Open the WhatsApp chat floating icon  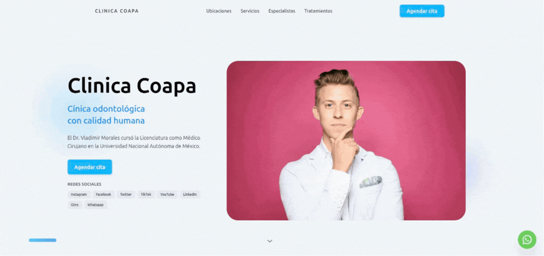click(x=527, y=240)
